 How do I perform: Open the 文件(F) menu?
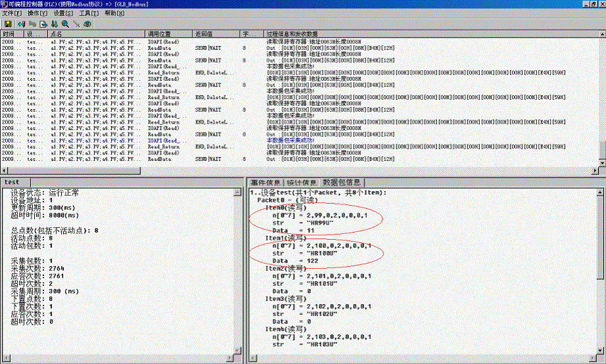[11, 13]
